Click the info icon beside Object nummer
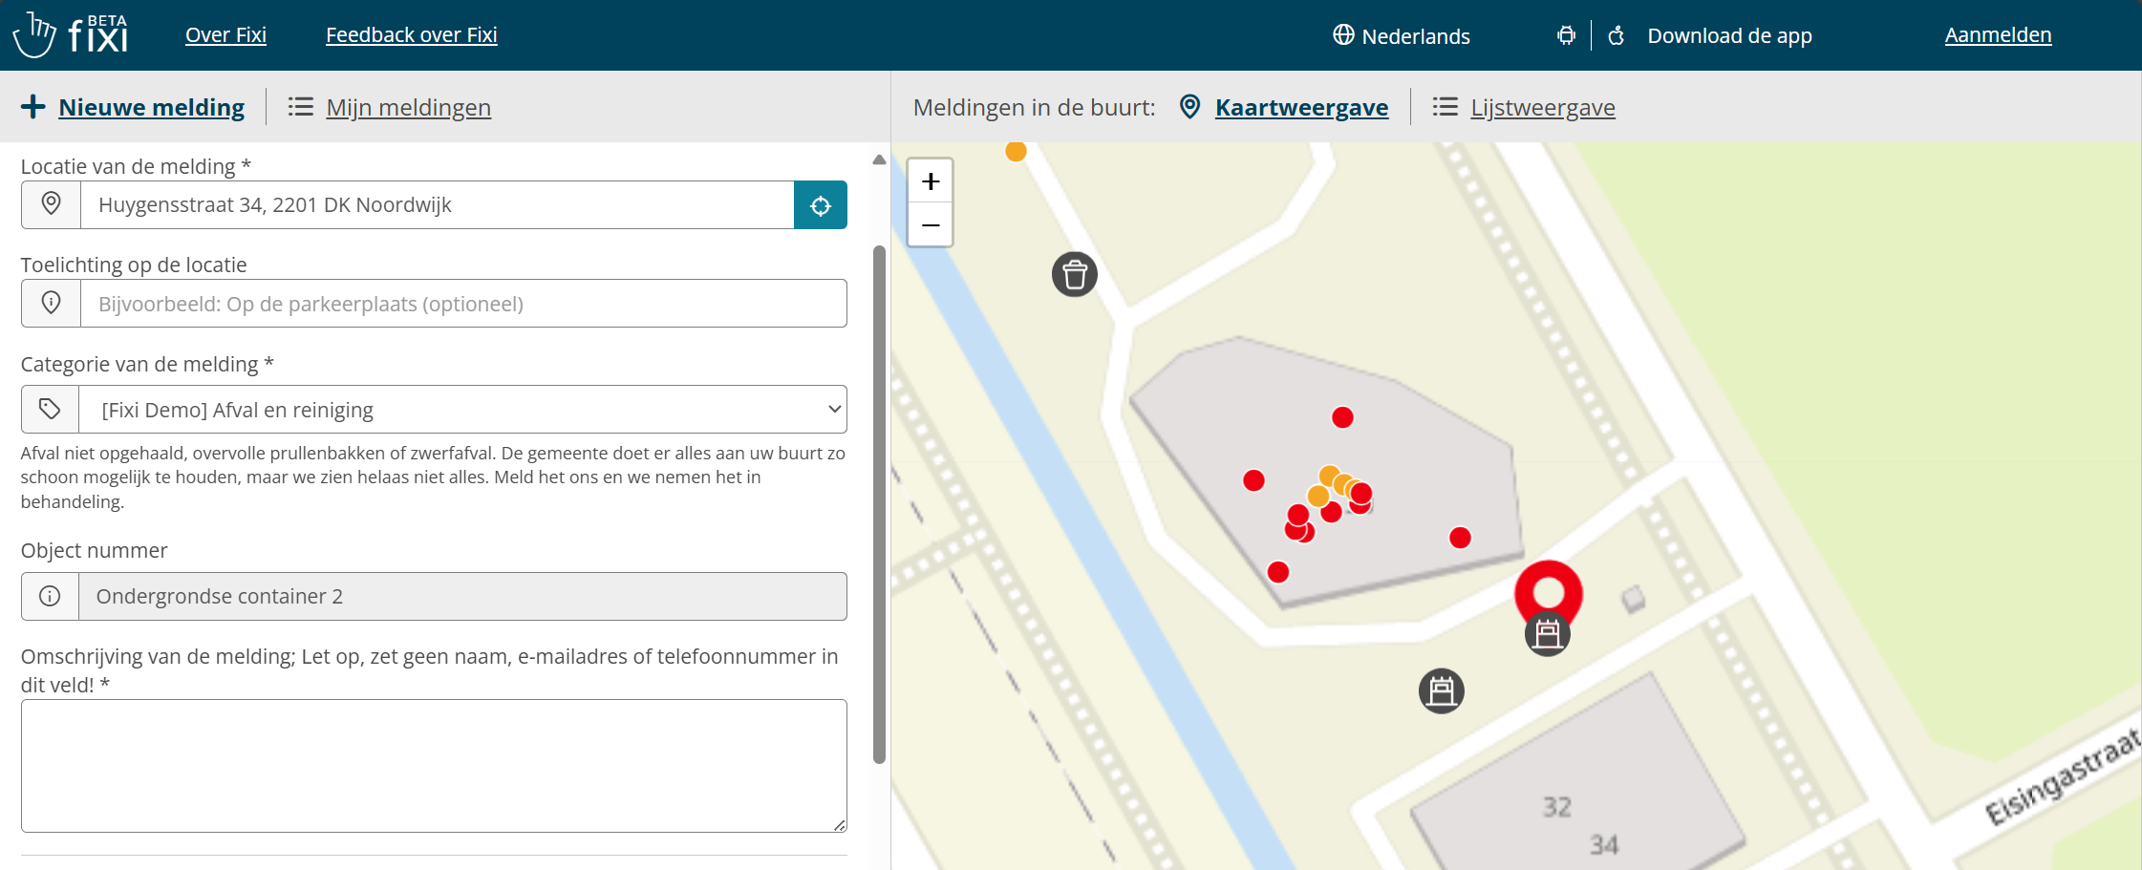The image size is (2142, 870). click(x=50, y=596)
